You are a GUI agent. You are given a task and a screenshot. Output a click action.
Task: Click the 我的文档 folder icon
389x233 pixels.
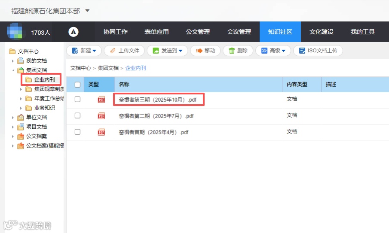coord(20,61)
